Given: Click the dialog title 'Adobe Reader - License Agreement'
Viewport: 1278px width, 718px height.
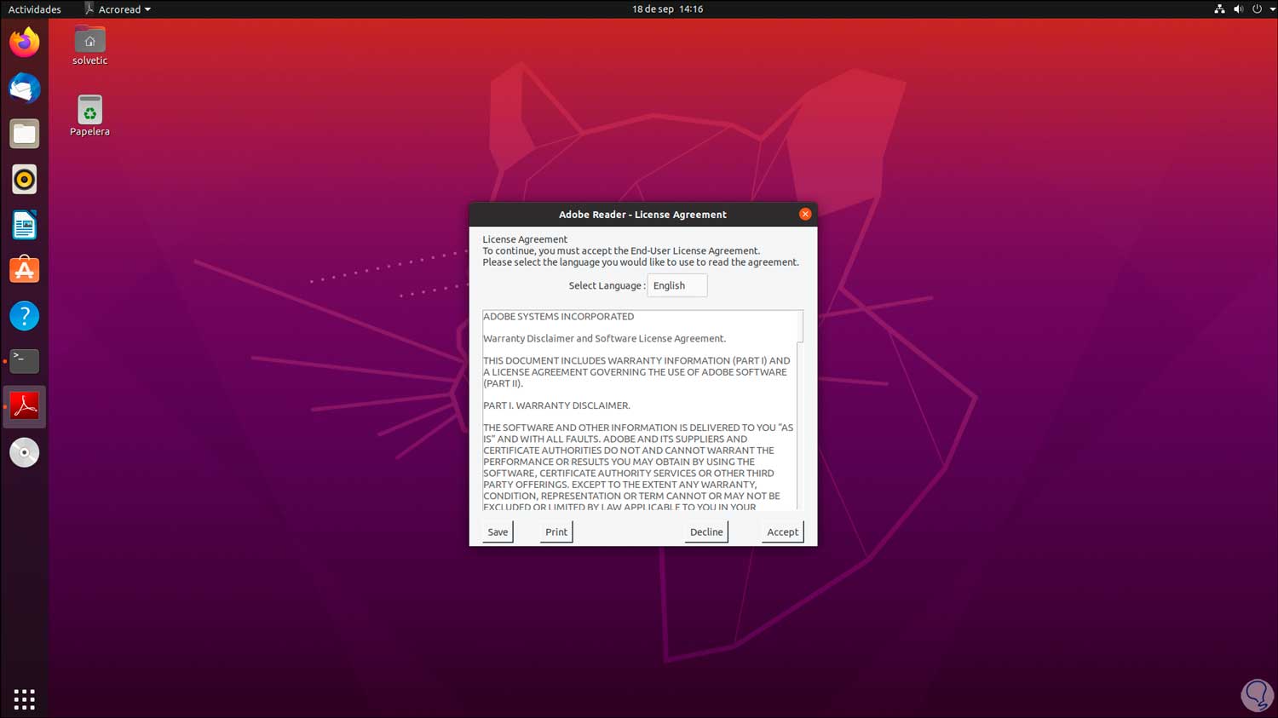Looking at the screenshot, I should tap(642, 215).
